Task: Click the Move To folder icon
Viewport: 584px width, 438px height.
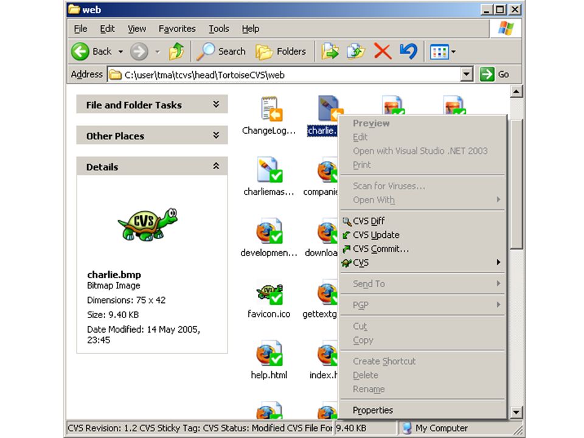Action: point(330,51)
